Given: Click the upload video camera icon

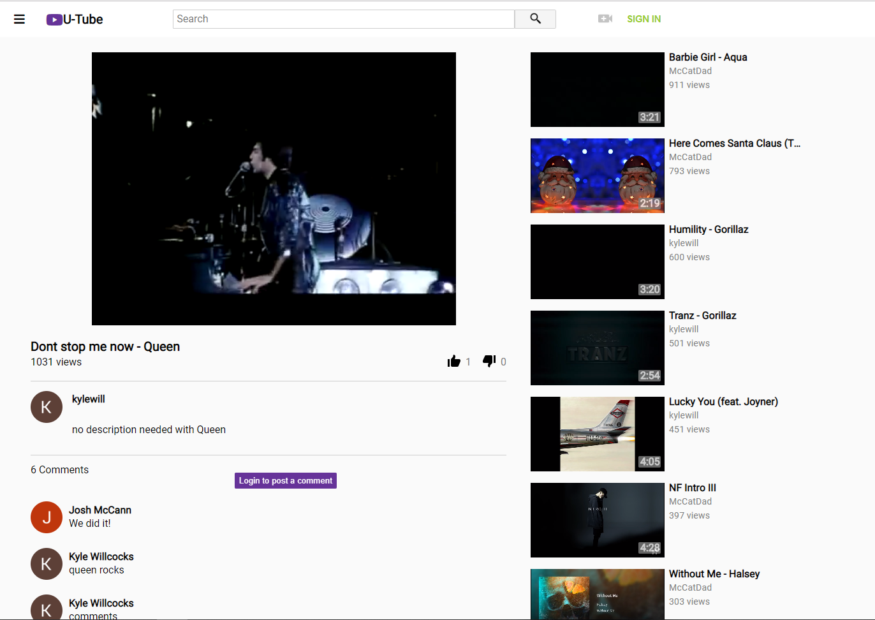Looking at the screenshot, I should click(x=605, y=19).
